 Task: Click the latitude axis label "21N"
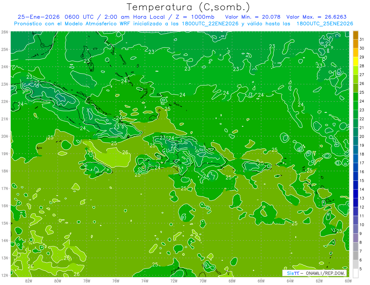pyautogui.click(x=5, y=119)
